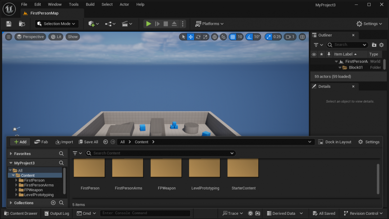Click the Eject button in toolbar
The height and width of the screenshot is (219, 389).
tap(174, 24)
